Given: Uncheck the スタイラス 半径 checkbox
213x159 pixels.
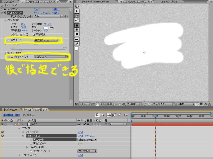Looking at the screenshot, I should pyautogui.click(x=21, y=34).
